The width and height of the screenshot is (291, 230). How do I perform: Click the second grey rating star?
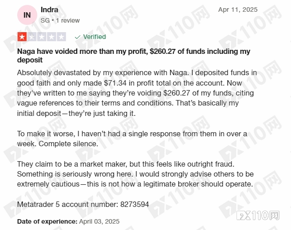tap(32, 37)
